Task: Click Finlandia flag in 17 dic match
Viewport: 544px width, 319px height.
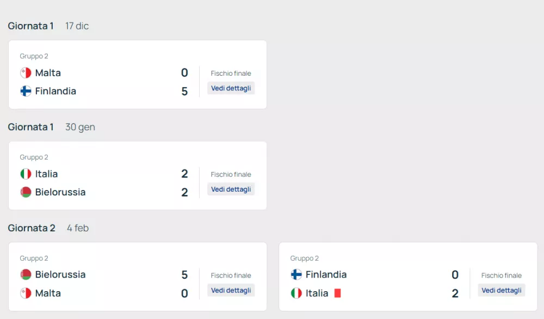Action: point(26,91)
